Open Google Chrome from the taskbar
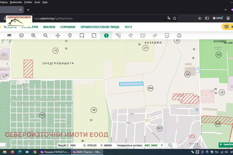233x155 pixels. (35, 152)
